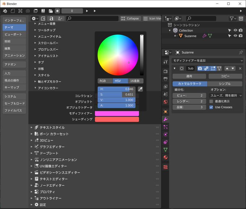
Task: Open the View Layer properties tab icon
Action: click(165, 87)
